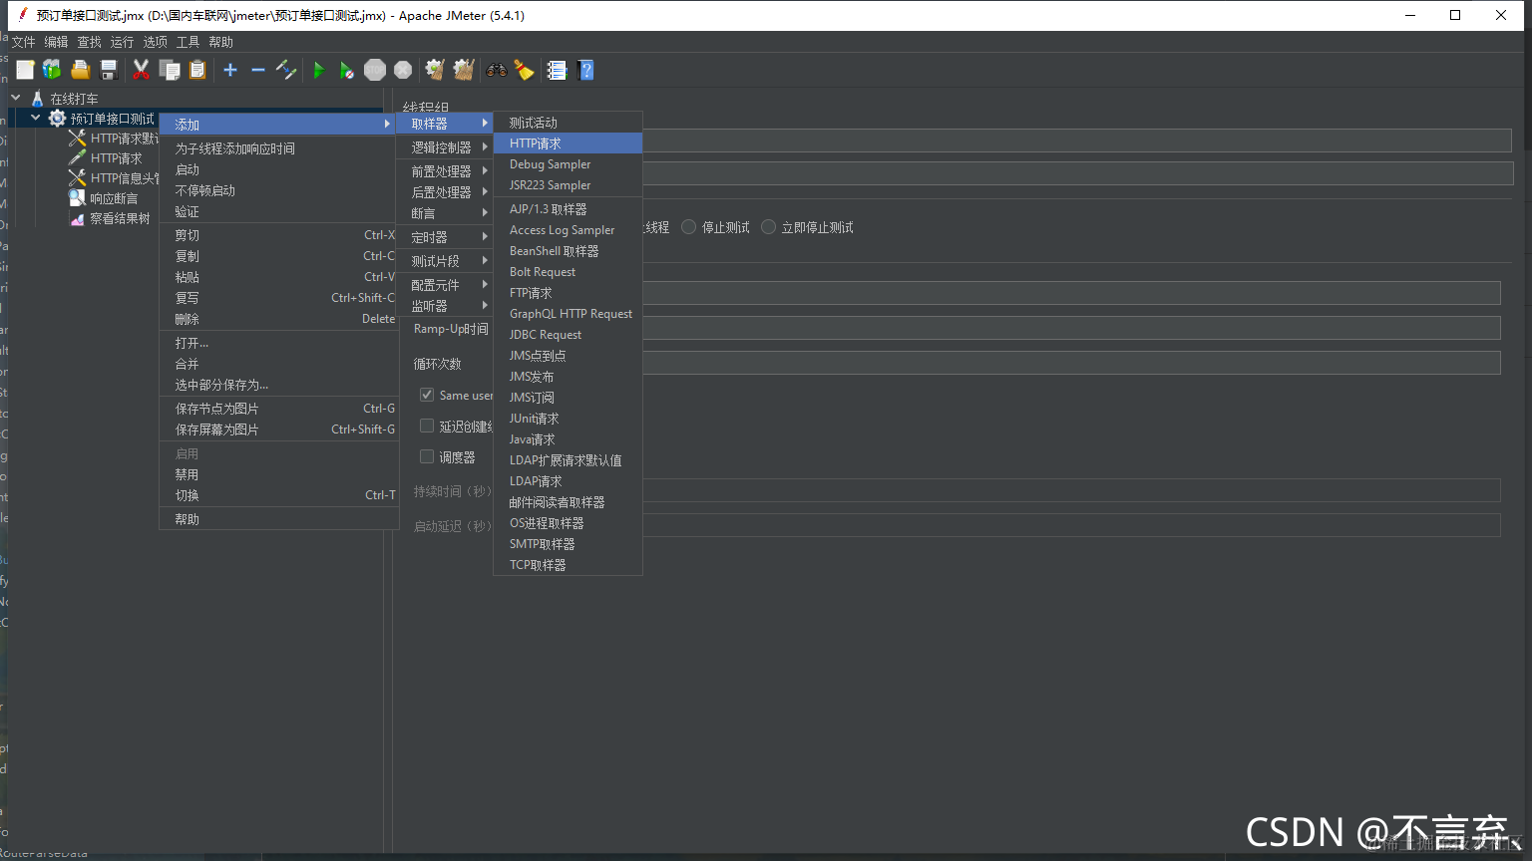Viewport: 1532px width, 861px height.
Task: Click the flask icon for 在线打车
Action: pos(37,99)
